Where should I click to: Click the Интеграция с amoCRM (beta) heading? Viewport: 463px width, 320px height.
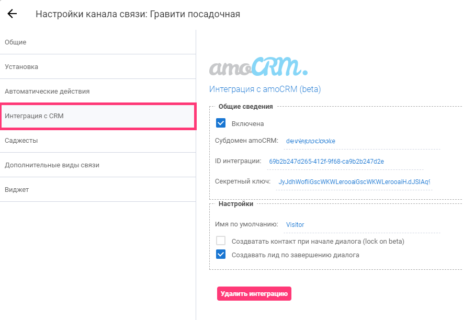[265, 89]
